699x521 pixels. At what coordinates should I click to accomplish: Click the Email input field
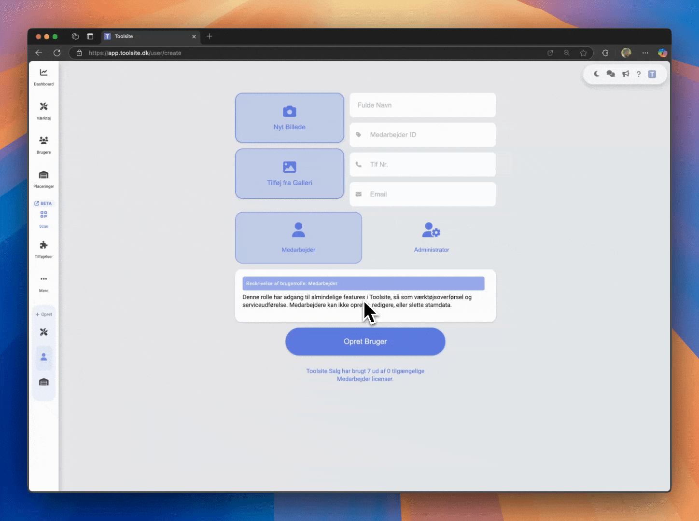click(422, 194)
